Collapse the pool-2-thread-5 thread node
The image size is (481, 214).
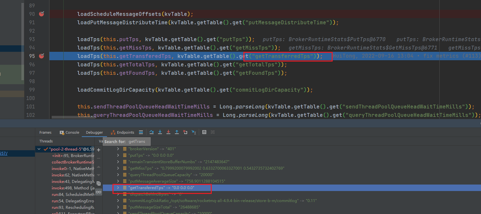[39, 149]
